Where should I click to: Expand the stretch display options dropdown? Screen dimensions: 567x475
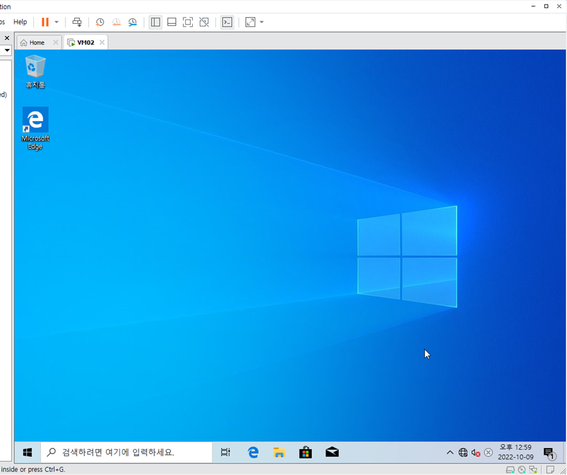click(262, 22)
